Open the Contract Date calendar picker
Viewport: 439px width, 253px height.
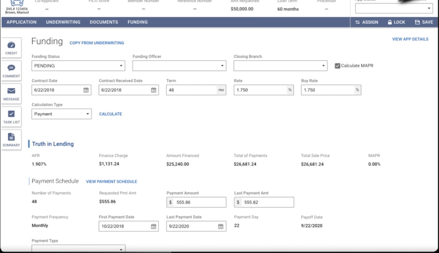(x=86, y=90)
